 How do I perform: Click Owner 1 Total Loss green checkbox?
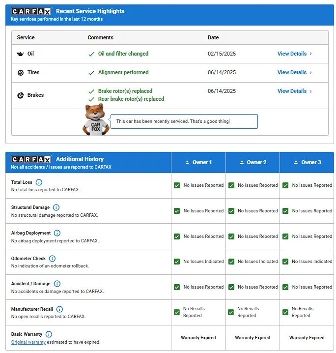click(177, 186)
